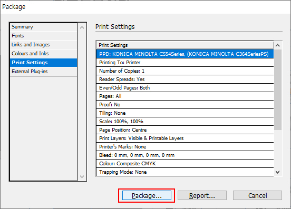Select Fonts in the category list
The image size is (291, 209).
[44, 36]
